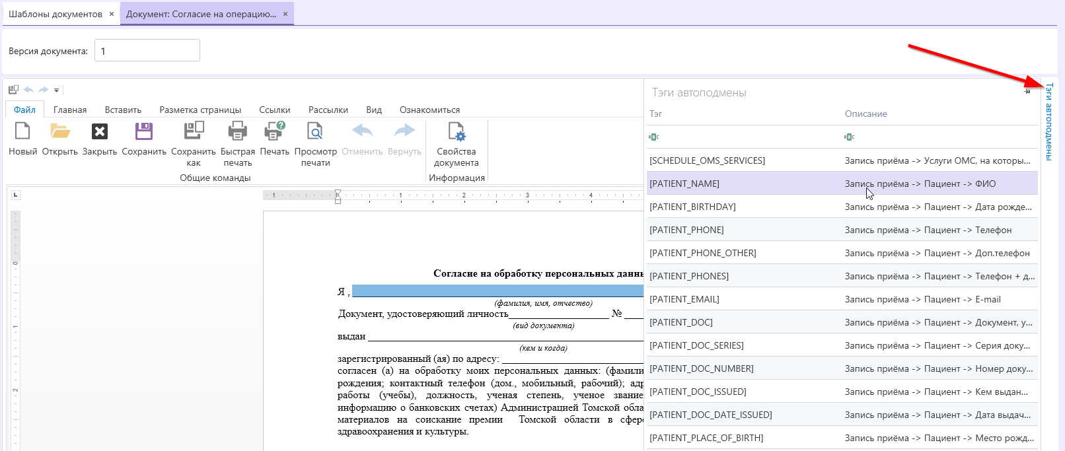This screenshot has width=1065, height=451.
Task: Close the Документ: Согласие на операцию tab
Action: pyautogui.click(x=285, y=14)
